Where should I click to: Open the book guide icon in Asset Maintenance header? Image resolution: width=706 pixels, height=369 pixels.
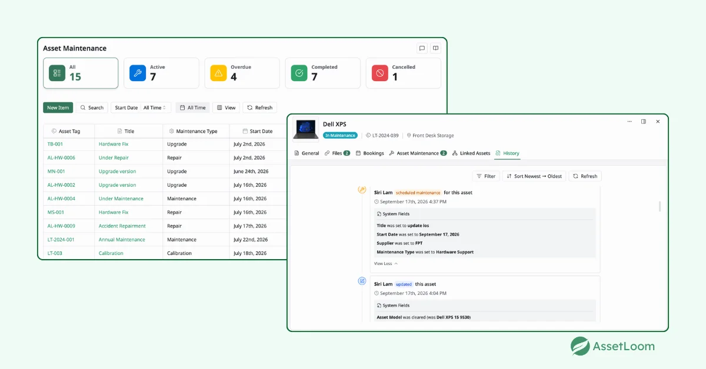435,48
